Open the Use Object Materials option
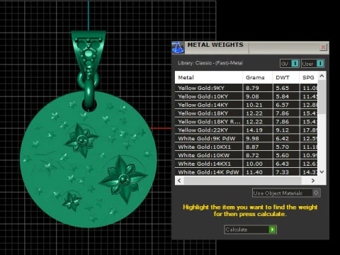Screen dimensions: 340x255 point(286,193)
